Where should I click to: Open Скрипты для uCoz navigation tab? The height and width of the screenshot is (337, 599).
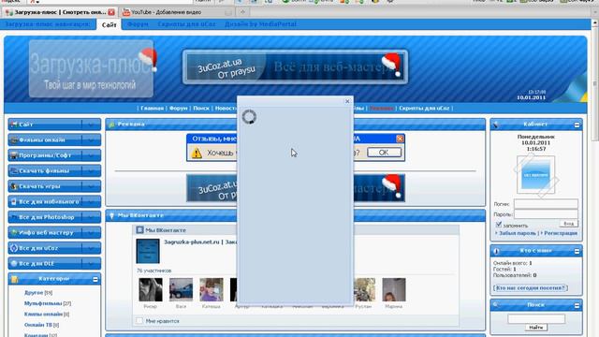[x=186, y=24]
